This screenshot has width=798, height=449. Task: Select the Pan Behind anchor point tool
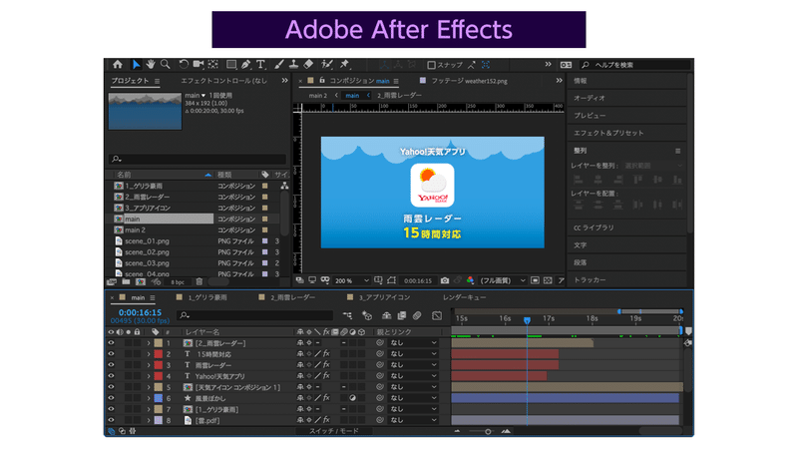click(x=213, y=64)
